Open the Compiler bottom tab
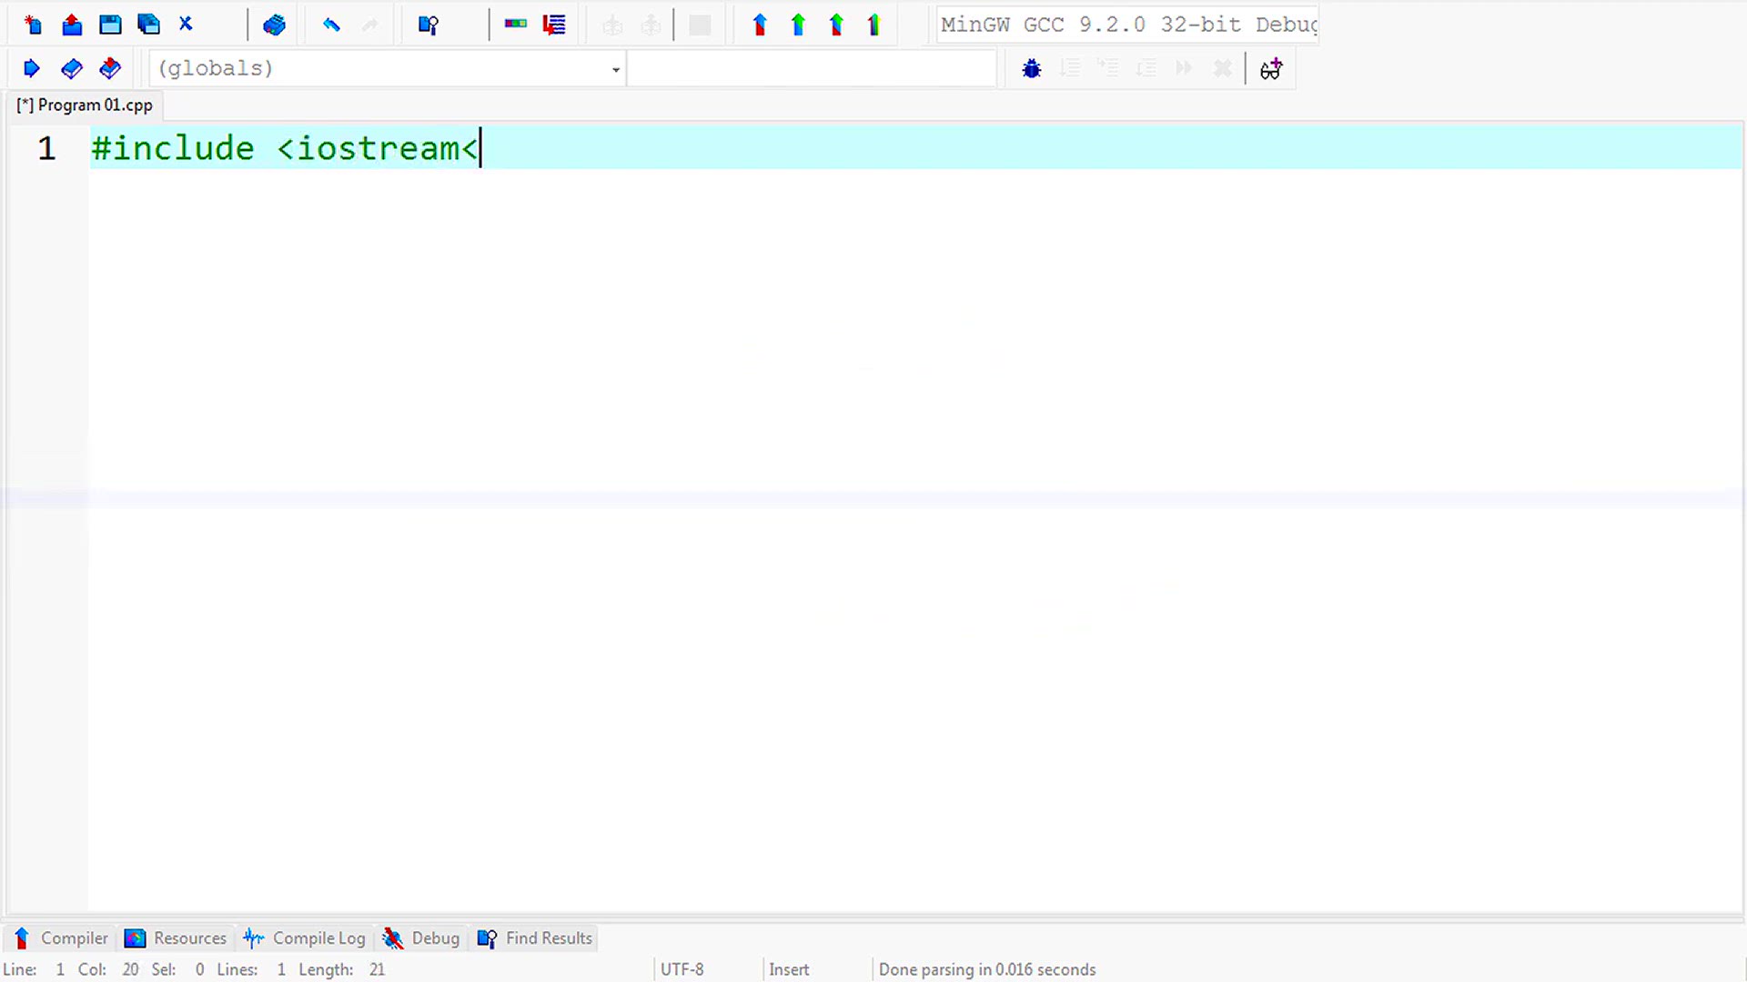The width and height of the screenshot is (1747, 982). 60,938
